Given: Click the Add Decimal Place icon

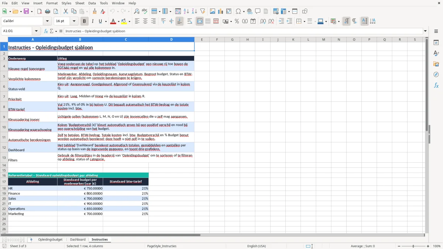Looking at the screenshot, I should [x=263, y=21].
